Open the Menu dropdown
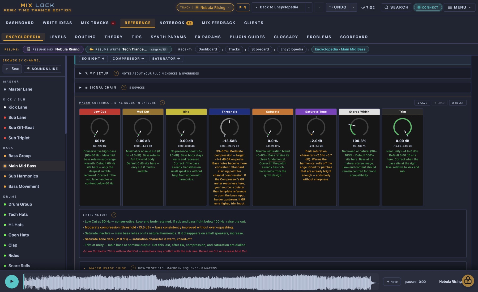Screen dimensions: 478x292 coord(459,7)
